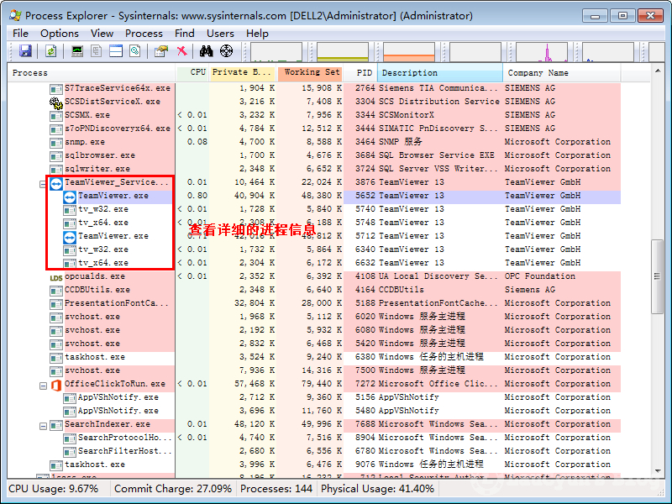Open the Users menu
672x504 pixels.
[220, 33]
